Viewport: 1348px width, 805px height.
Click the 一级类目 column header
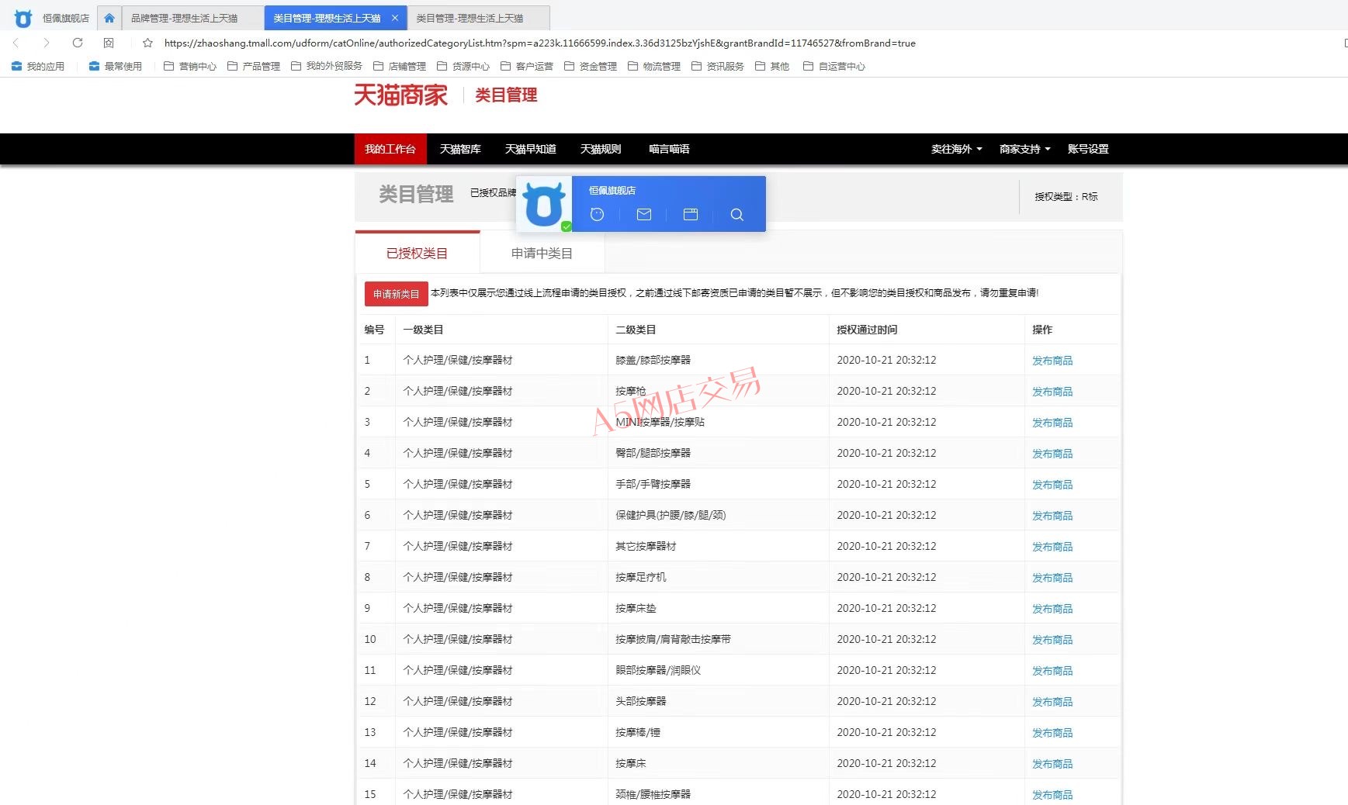(x=423, y=330)
